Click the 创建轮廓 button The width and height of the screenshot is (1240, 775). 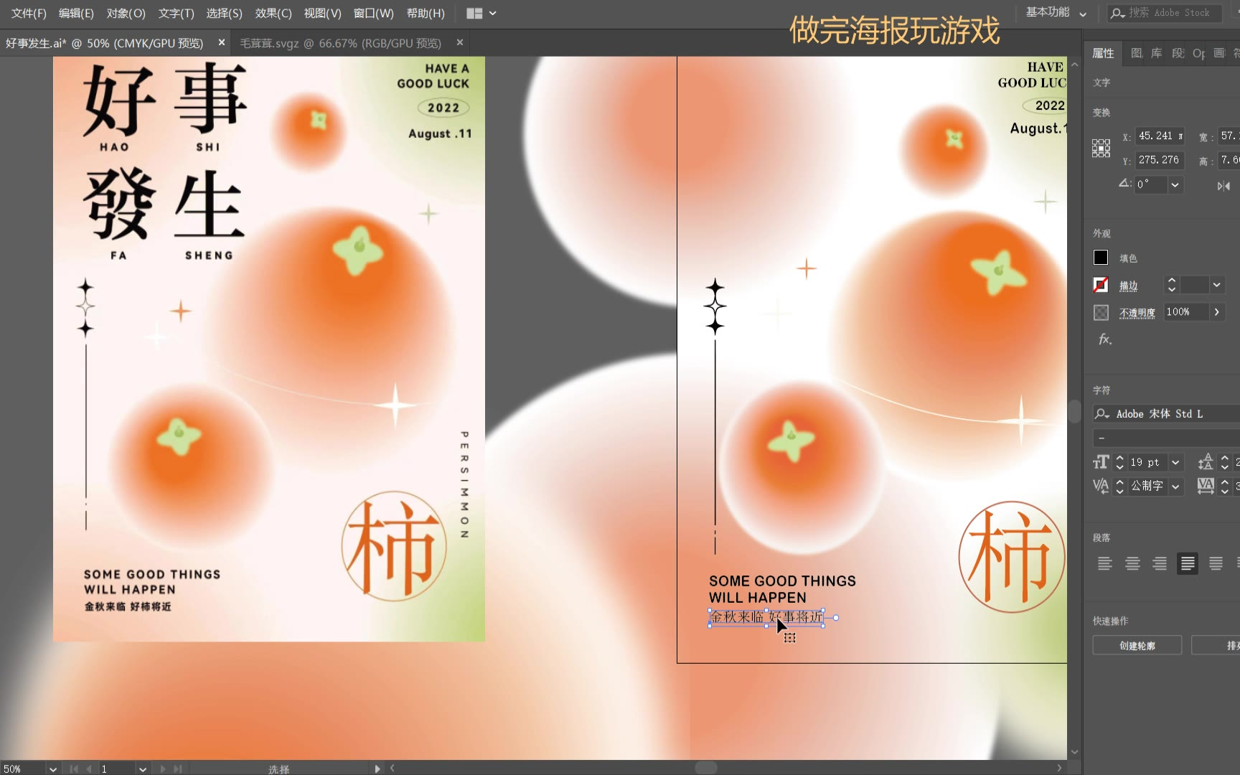pyautogui.click(x=1137, y=645)
